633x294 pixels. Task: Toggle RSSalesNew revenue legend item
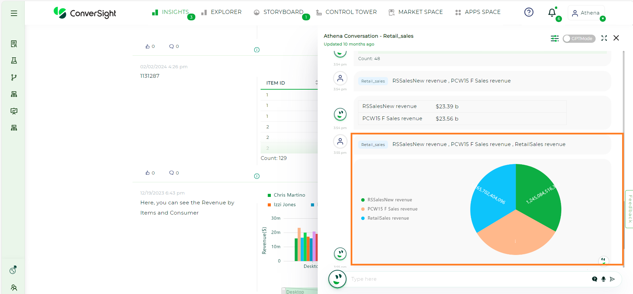click(x=387, y=200)
